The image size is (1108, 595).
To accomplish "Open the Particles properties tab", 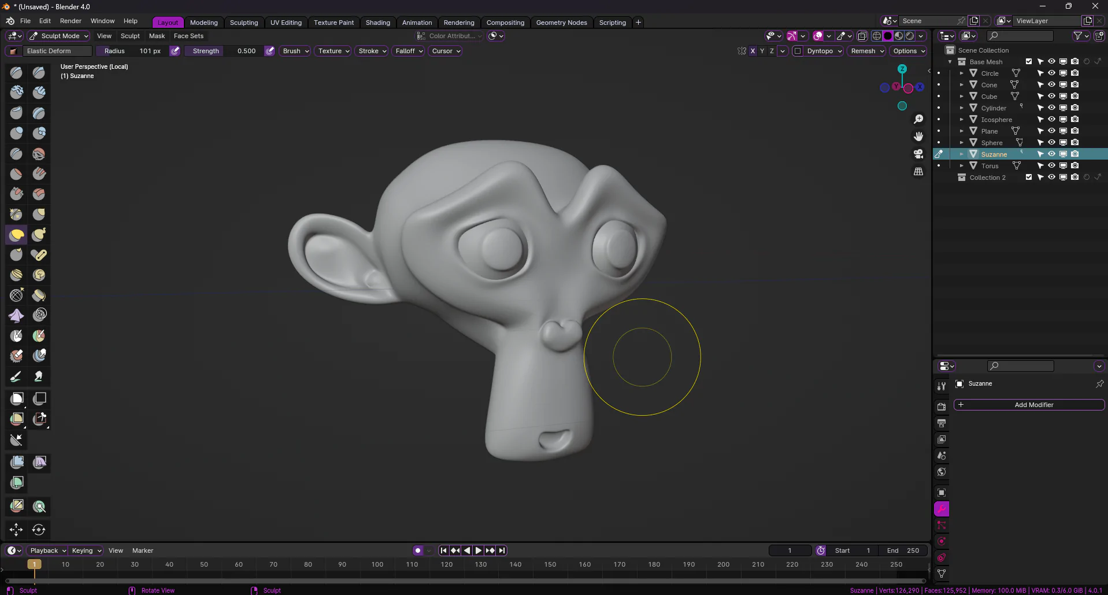I will [x=942, y=526].
